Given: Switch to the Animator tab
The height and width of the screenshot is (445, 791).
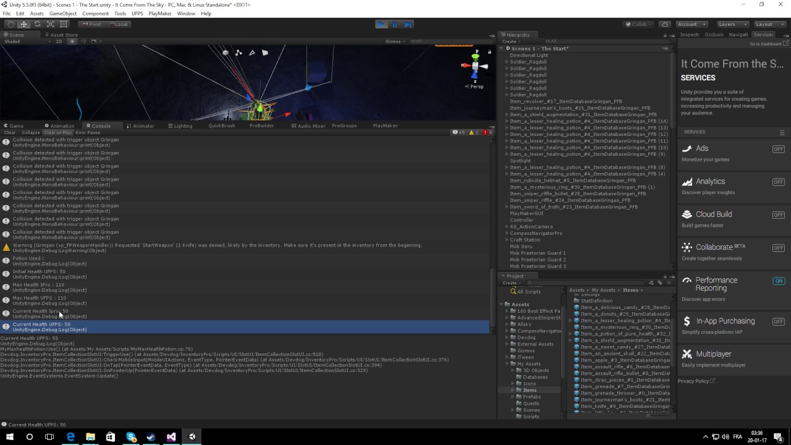Looking at the screenshot, I should pyautogui.click(x=140, y=126).
